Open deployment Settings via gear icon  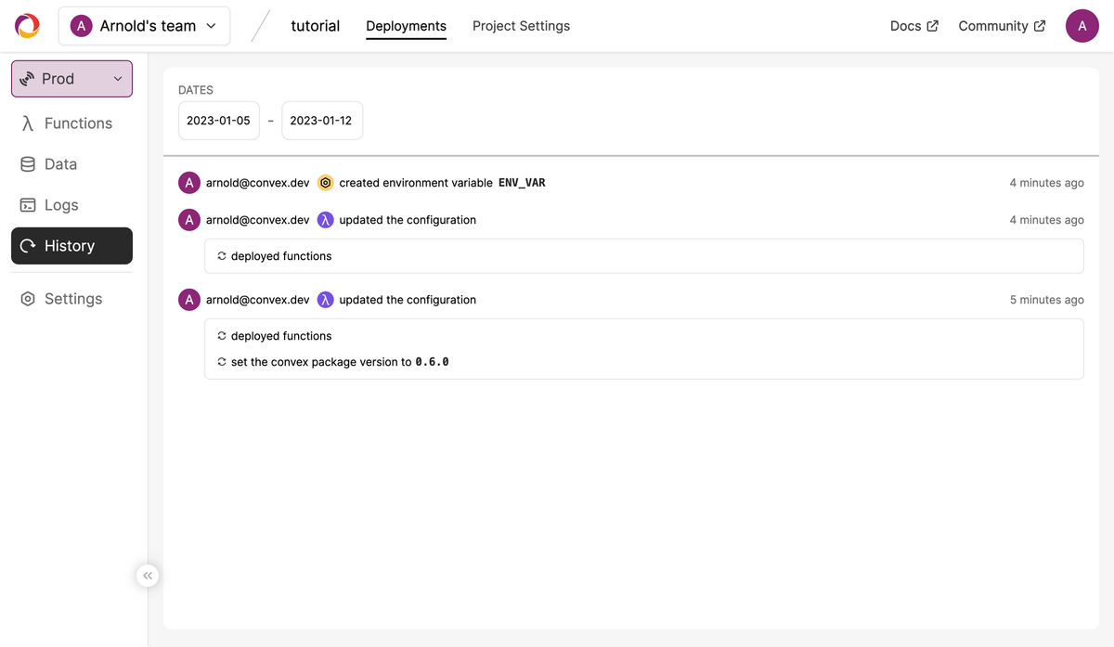click(29, 298)
